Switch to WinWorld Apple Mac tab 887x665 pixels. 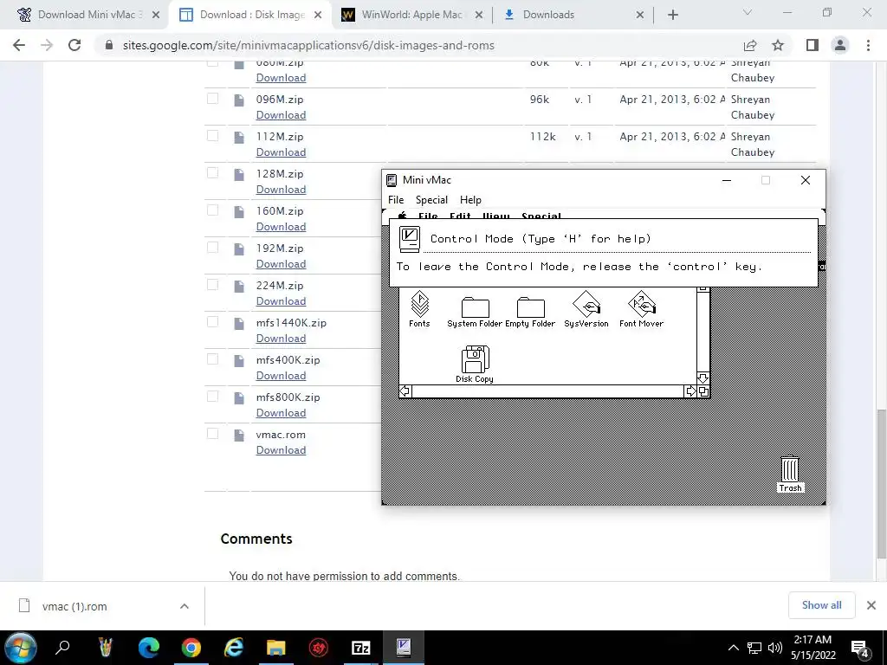411,15
